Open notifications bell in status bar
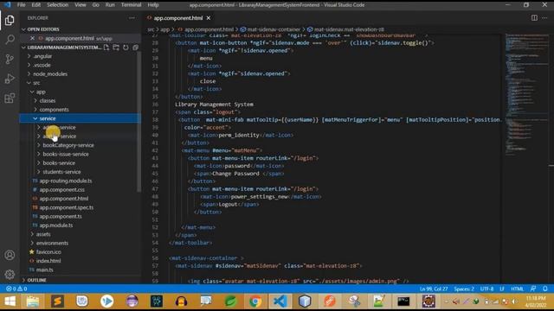The height and width of the screenshot is (311, 554). (x=545, y=289)
